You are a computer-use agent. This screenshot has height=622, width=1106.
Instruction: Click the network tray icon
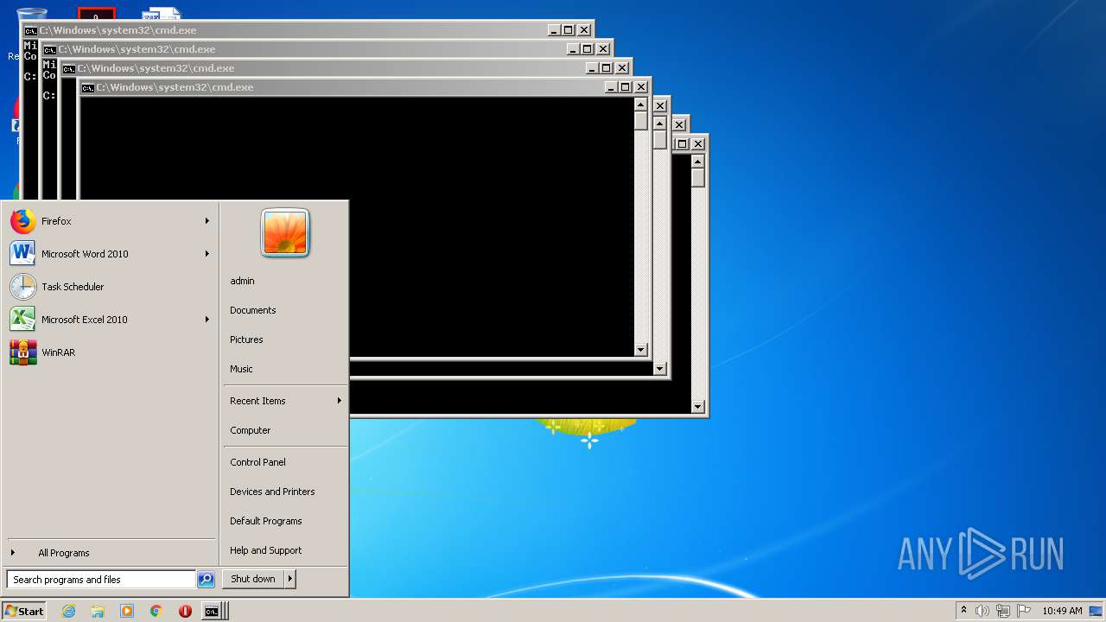point(1003,611)
